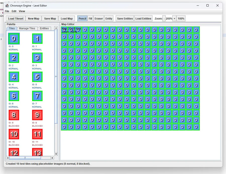Click palette scrollbar up arrow
This screenshot has height=174, width=226.
coord(56,28)
